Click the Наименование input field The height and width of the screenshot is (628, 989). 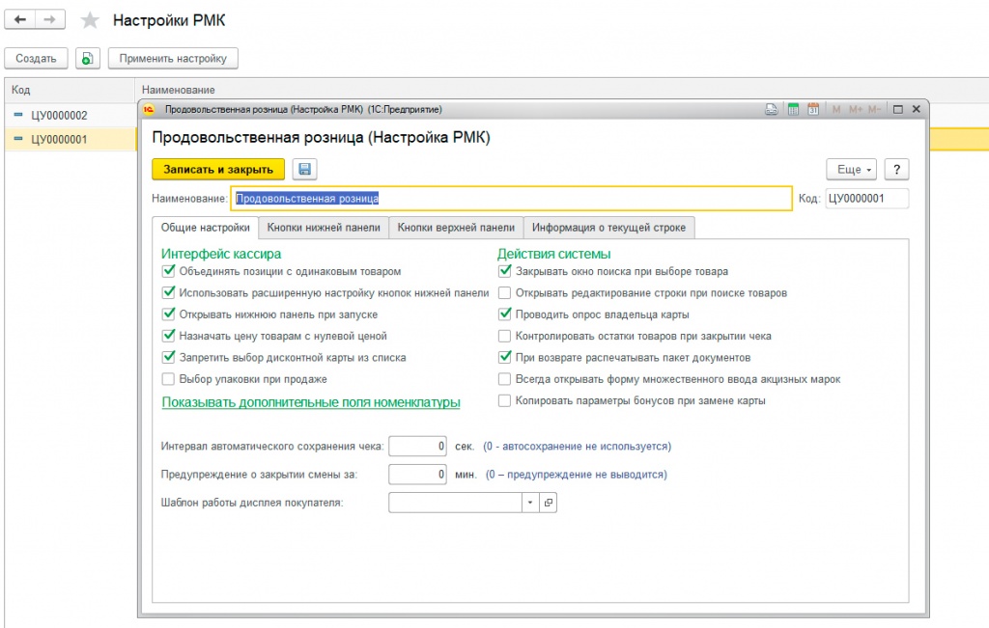pos(512,199)
